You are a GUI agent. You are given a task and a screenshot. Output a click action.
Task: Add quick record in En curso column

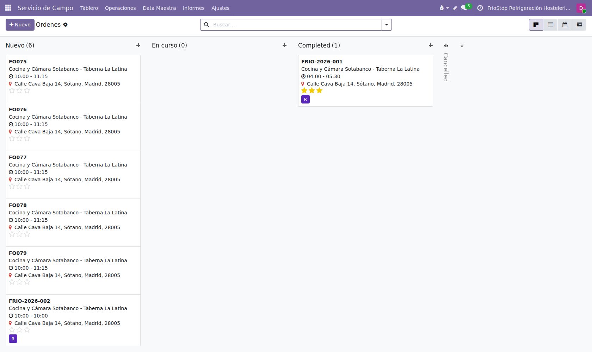pos(284,45)
